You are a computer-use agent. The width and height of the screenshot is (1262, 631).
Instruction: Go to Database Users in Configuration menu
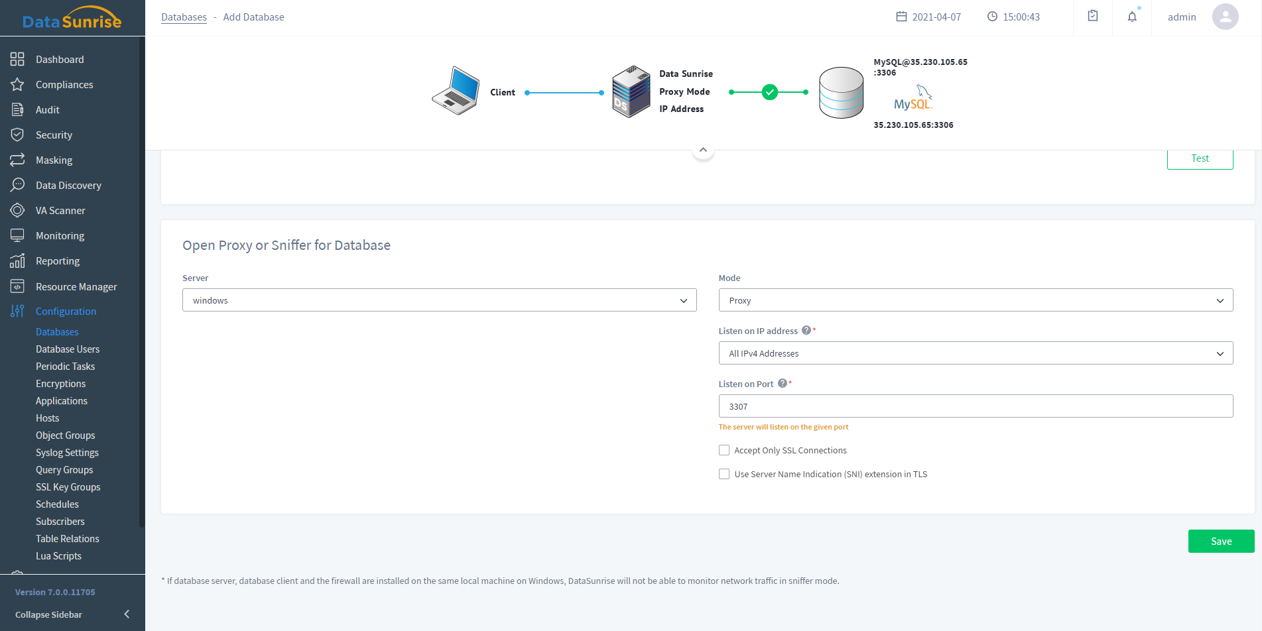[68, 349]
